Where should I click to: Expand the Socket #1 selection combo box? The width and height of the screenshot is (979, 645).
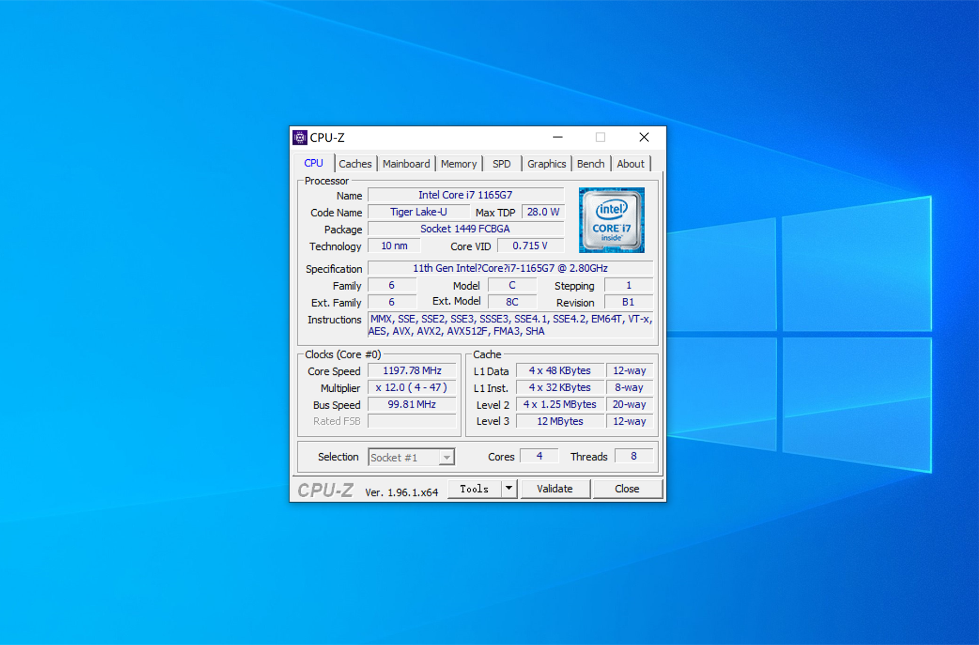[411, 458]
